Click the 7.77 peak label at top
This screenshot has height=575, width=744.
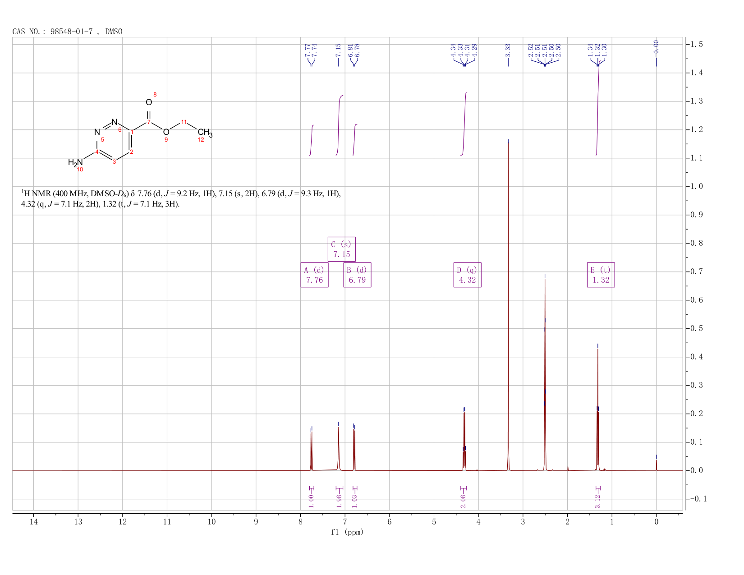(308, 50)
